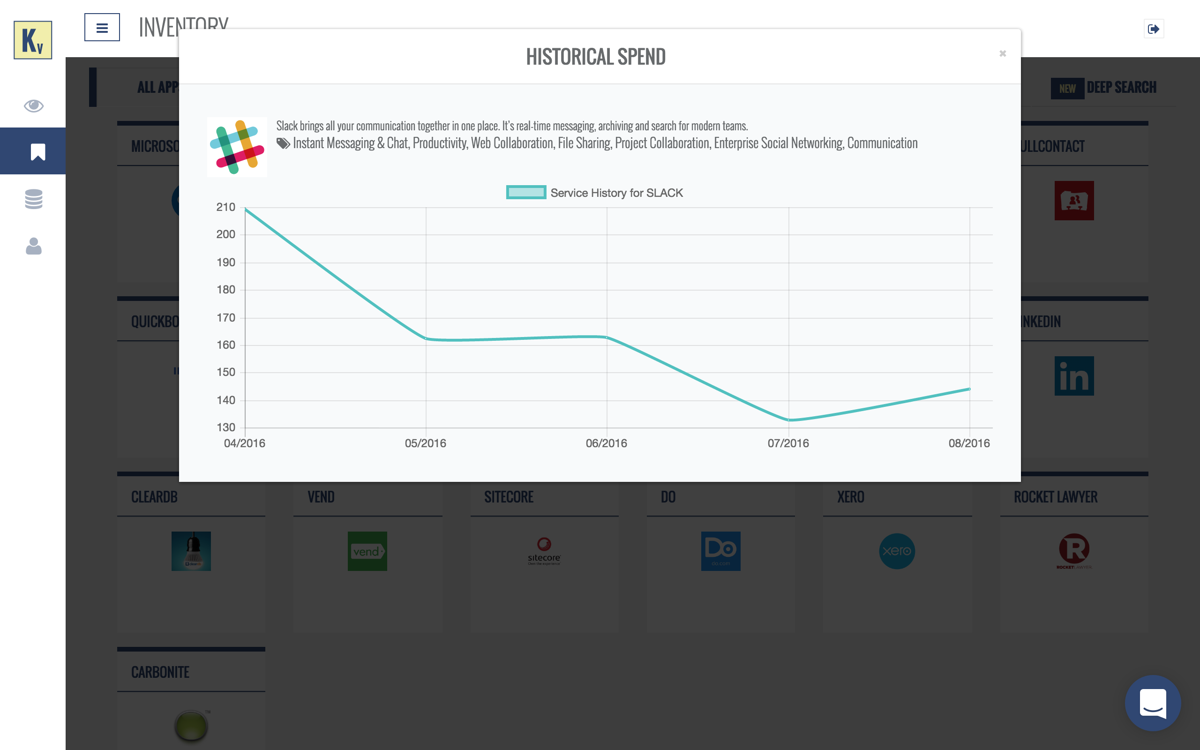Click the eye icon in sidebar
The height and width of the screenshot is (750, 1200).
(33, 105)
